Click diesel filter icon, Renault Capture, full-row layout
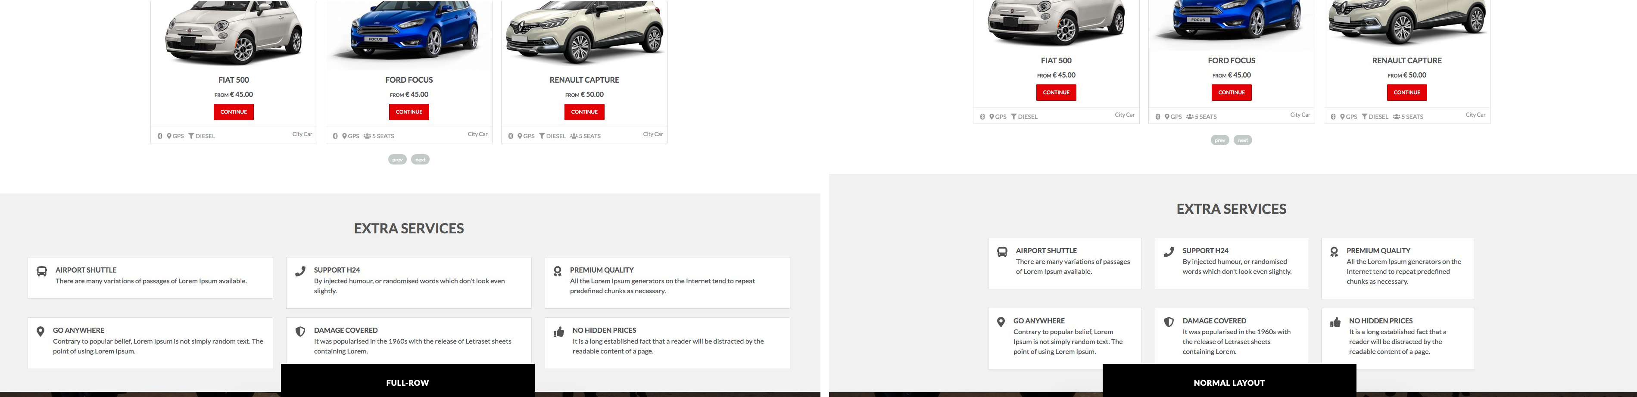1637x397 pixels. click(542, 136)
